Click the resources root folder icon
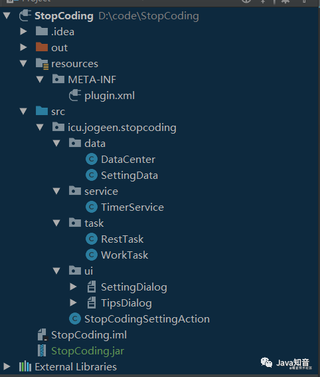This screenshot has width=320, height=377. pos(42,64)
